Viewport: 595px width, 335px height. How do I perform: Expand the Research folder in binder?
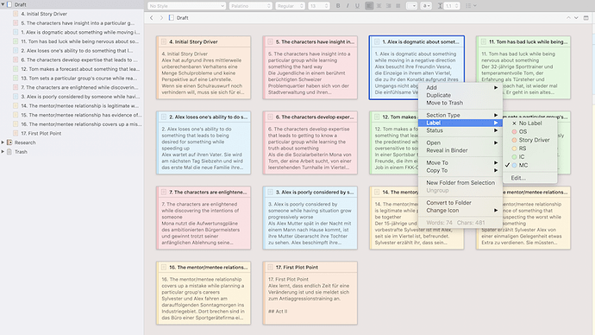pos(3,142)
